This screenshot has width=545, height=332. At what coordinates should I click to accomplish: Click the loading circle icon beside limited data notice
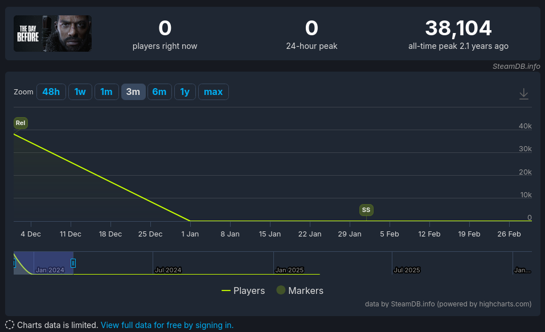10,325
